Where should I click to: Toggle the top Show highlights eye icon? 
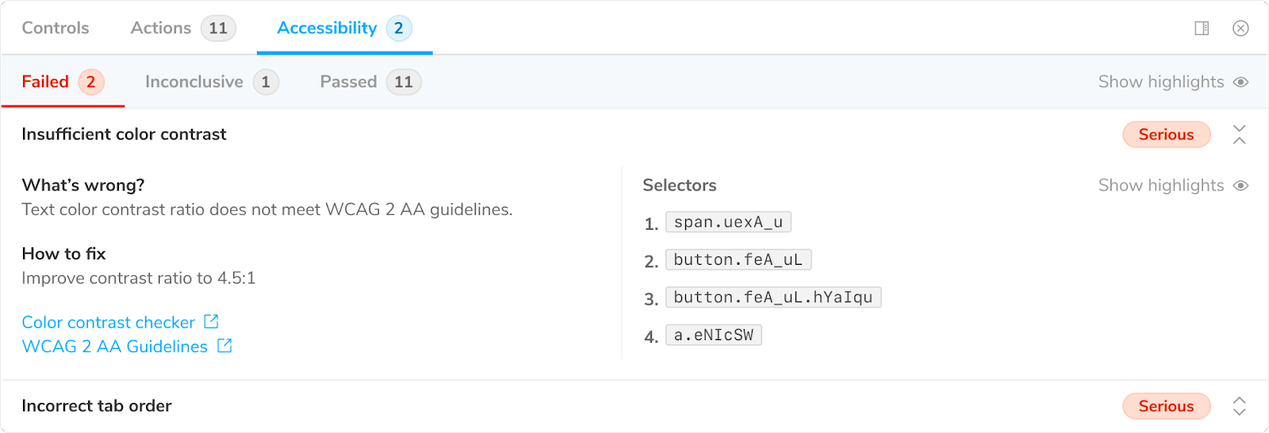[1241, 82]
